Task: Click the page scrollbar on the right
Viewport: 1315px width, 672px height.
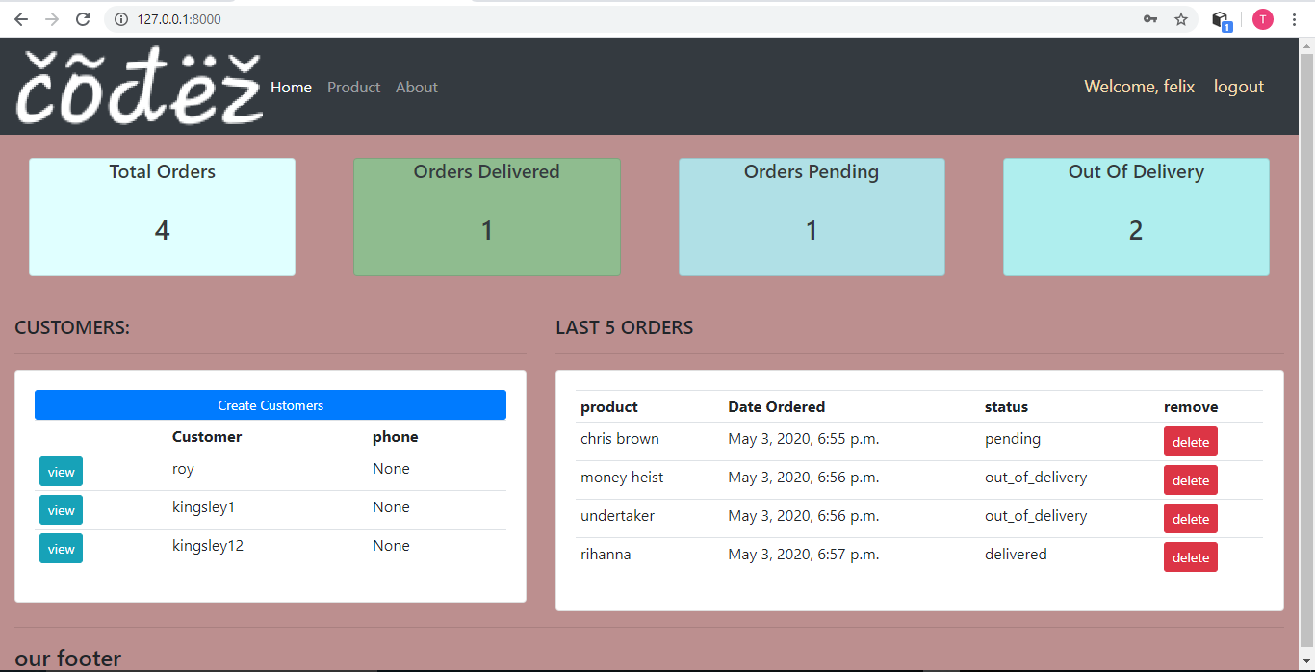Action: [1307, 337]
